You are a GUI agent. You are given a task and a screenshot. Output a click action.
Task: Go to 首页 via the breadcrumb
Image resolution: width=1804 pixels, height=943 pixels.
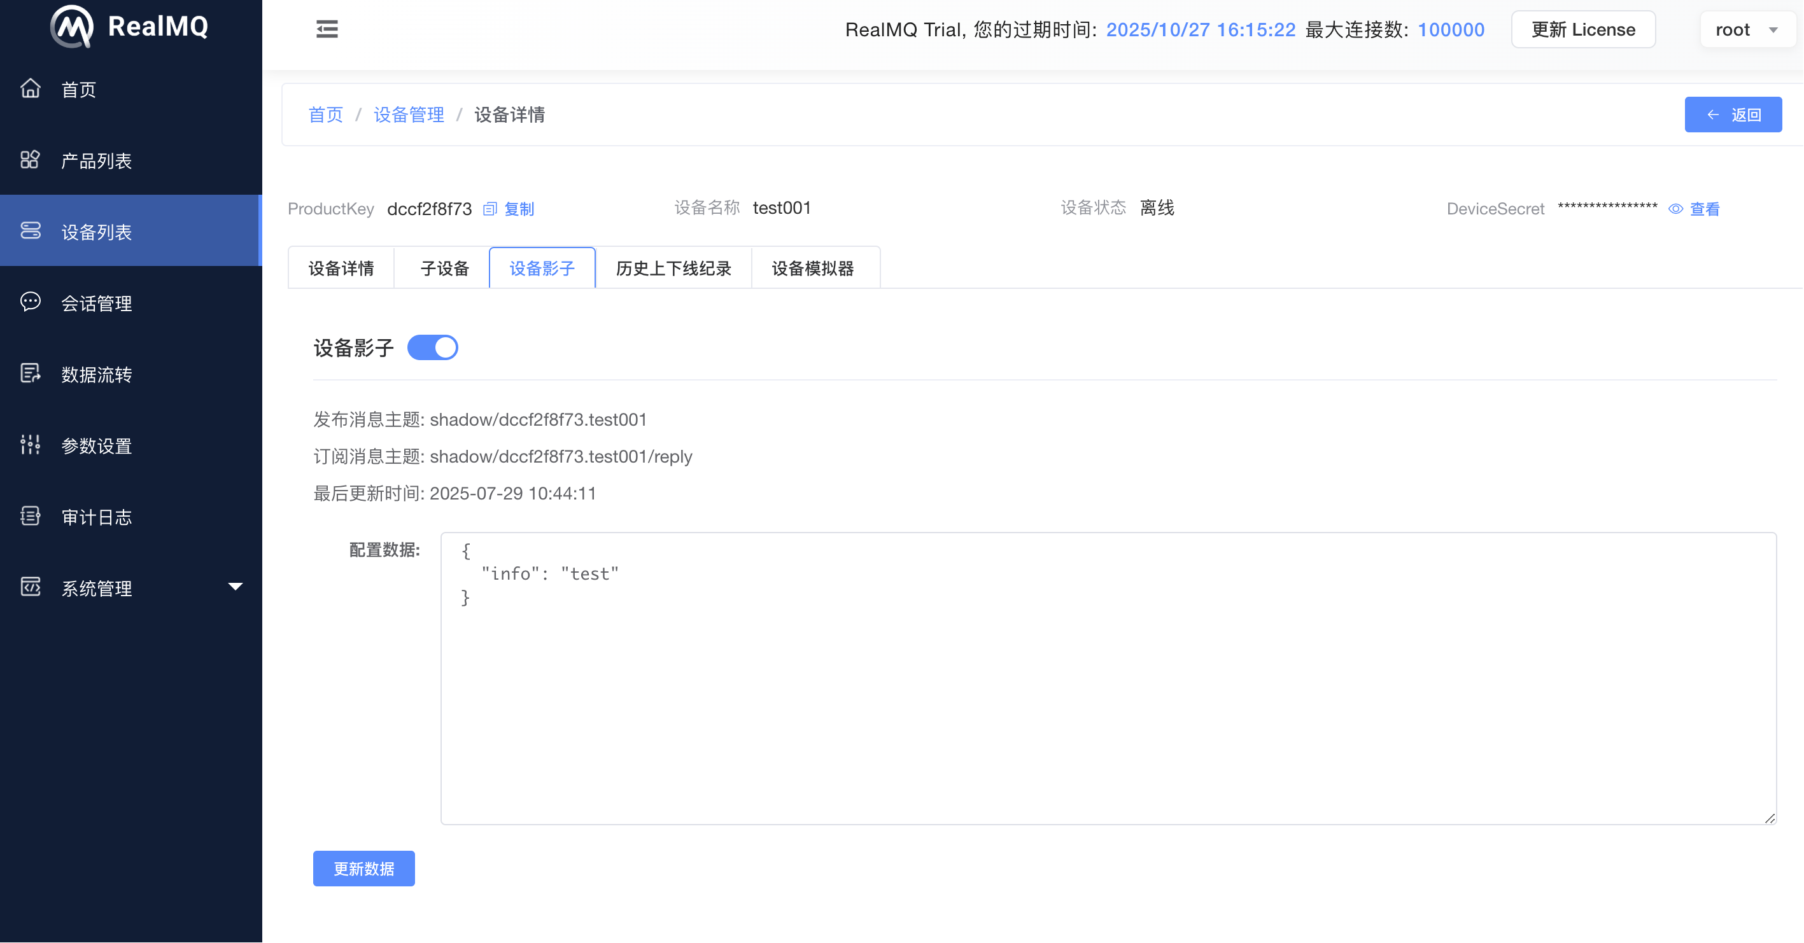click(x=326, y=115)
